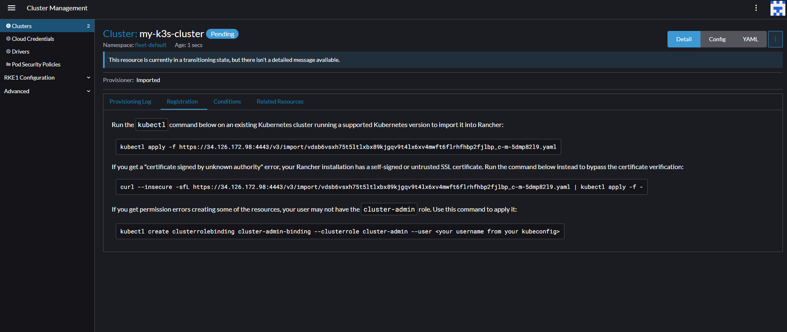Click the Pending status badge
The image size is (787, 332).
click(223, 34)
